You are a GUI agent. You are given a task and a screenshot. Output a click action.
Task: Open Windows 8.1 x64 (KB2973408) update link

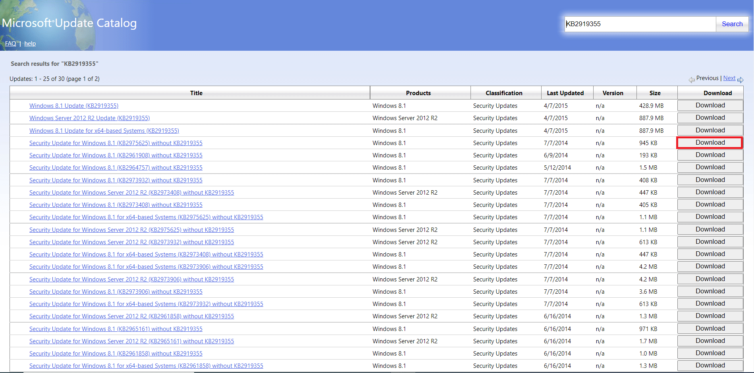pos(146,254)
